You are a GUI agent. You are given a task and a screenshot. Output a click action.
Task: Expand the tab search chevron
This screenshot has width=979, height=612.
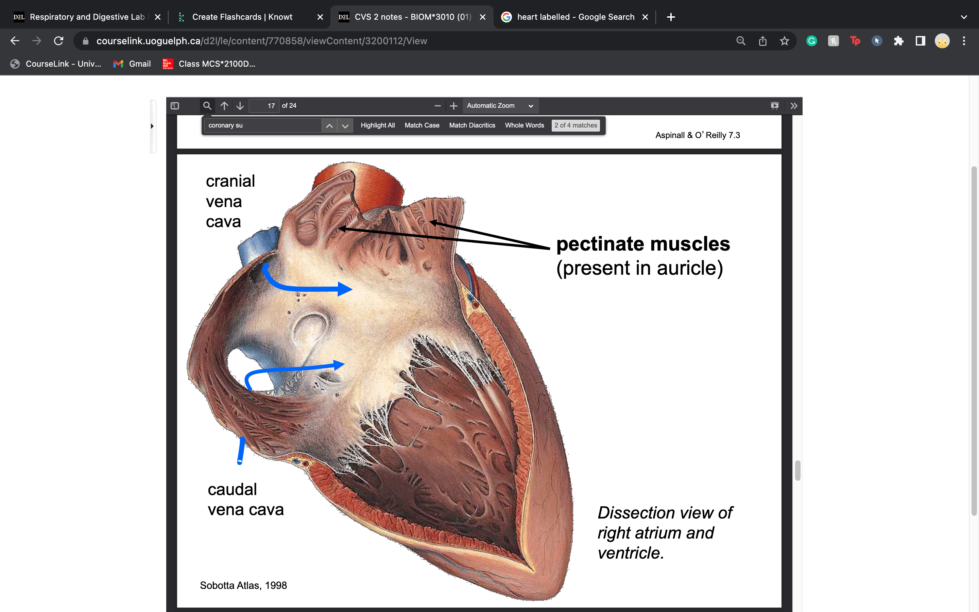(964, 17)
